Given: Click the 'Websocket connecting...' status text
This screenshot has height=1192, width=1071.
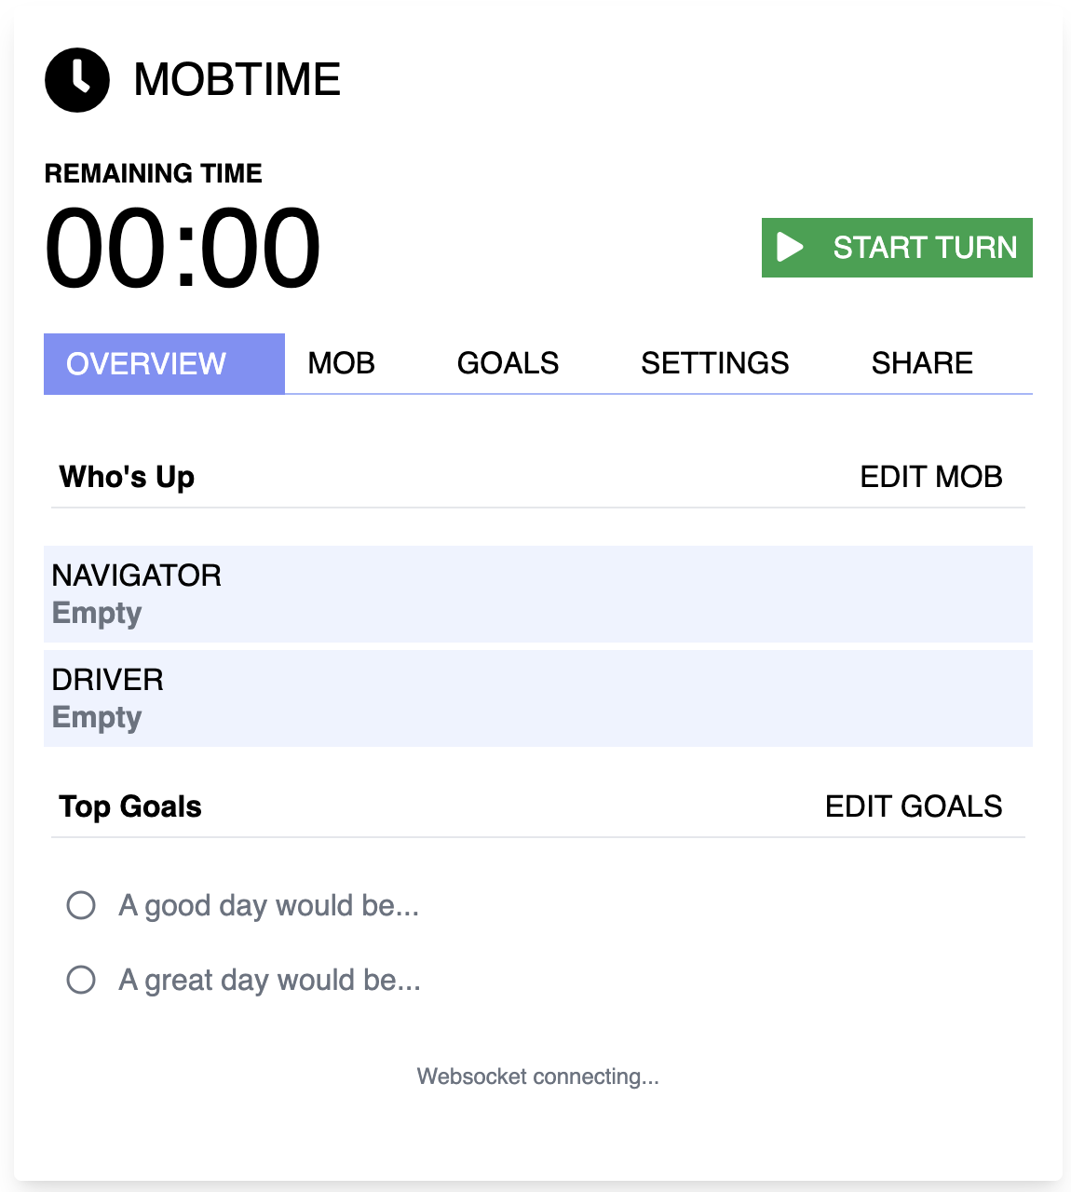Looking at the screenshot, I should [537, 1077].
